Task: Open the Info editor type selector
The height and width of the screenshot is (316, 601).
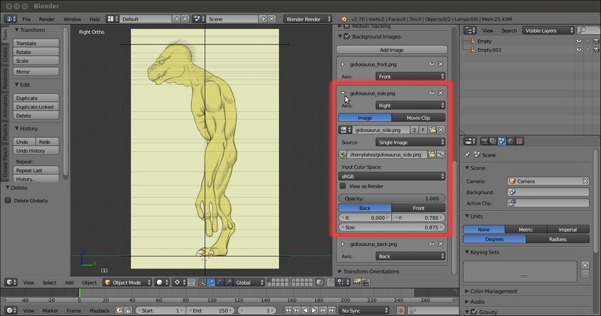Action: [11, 19]
